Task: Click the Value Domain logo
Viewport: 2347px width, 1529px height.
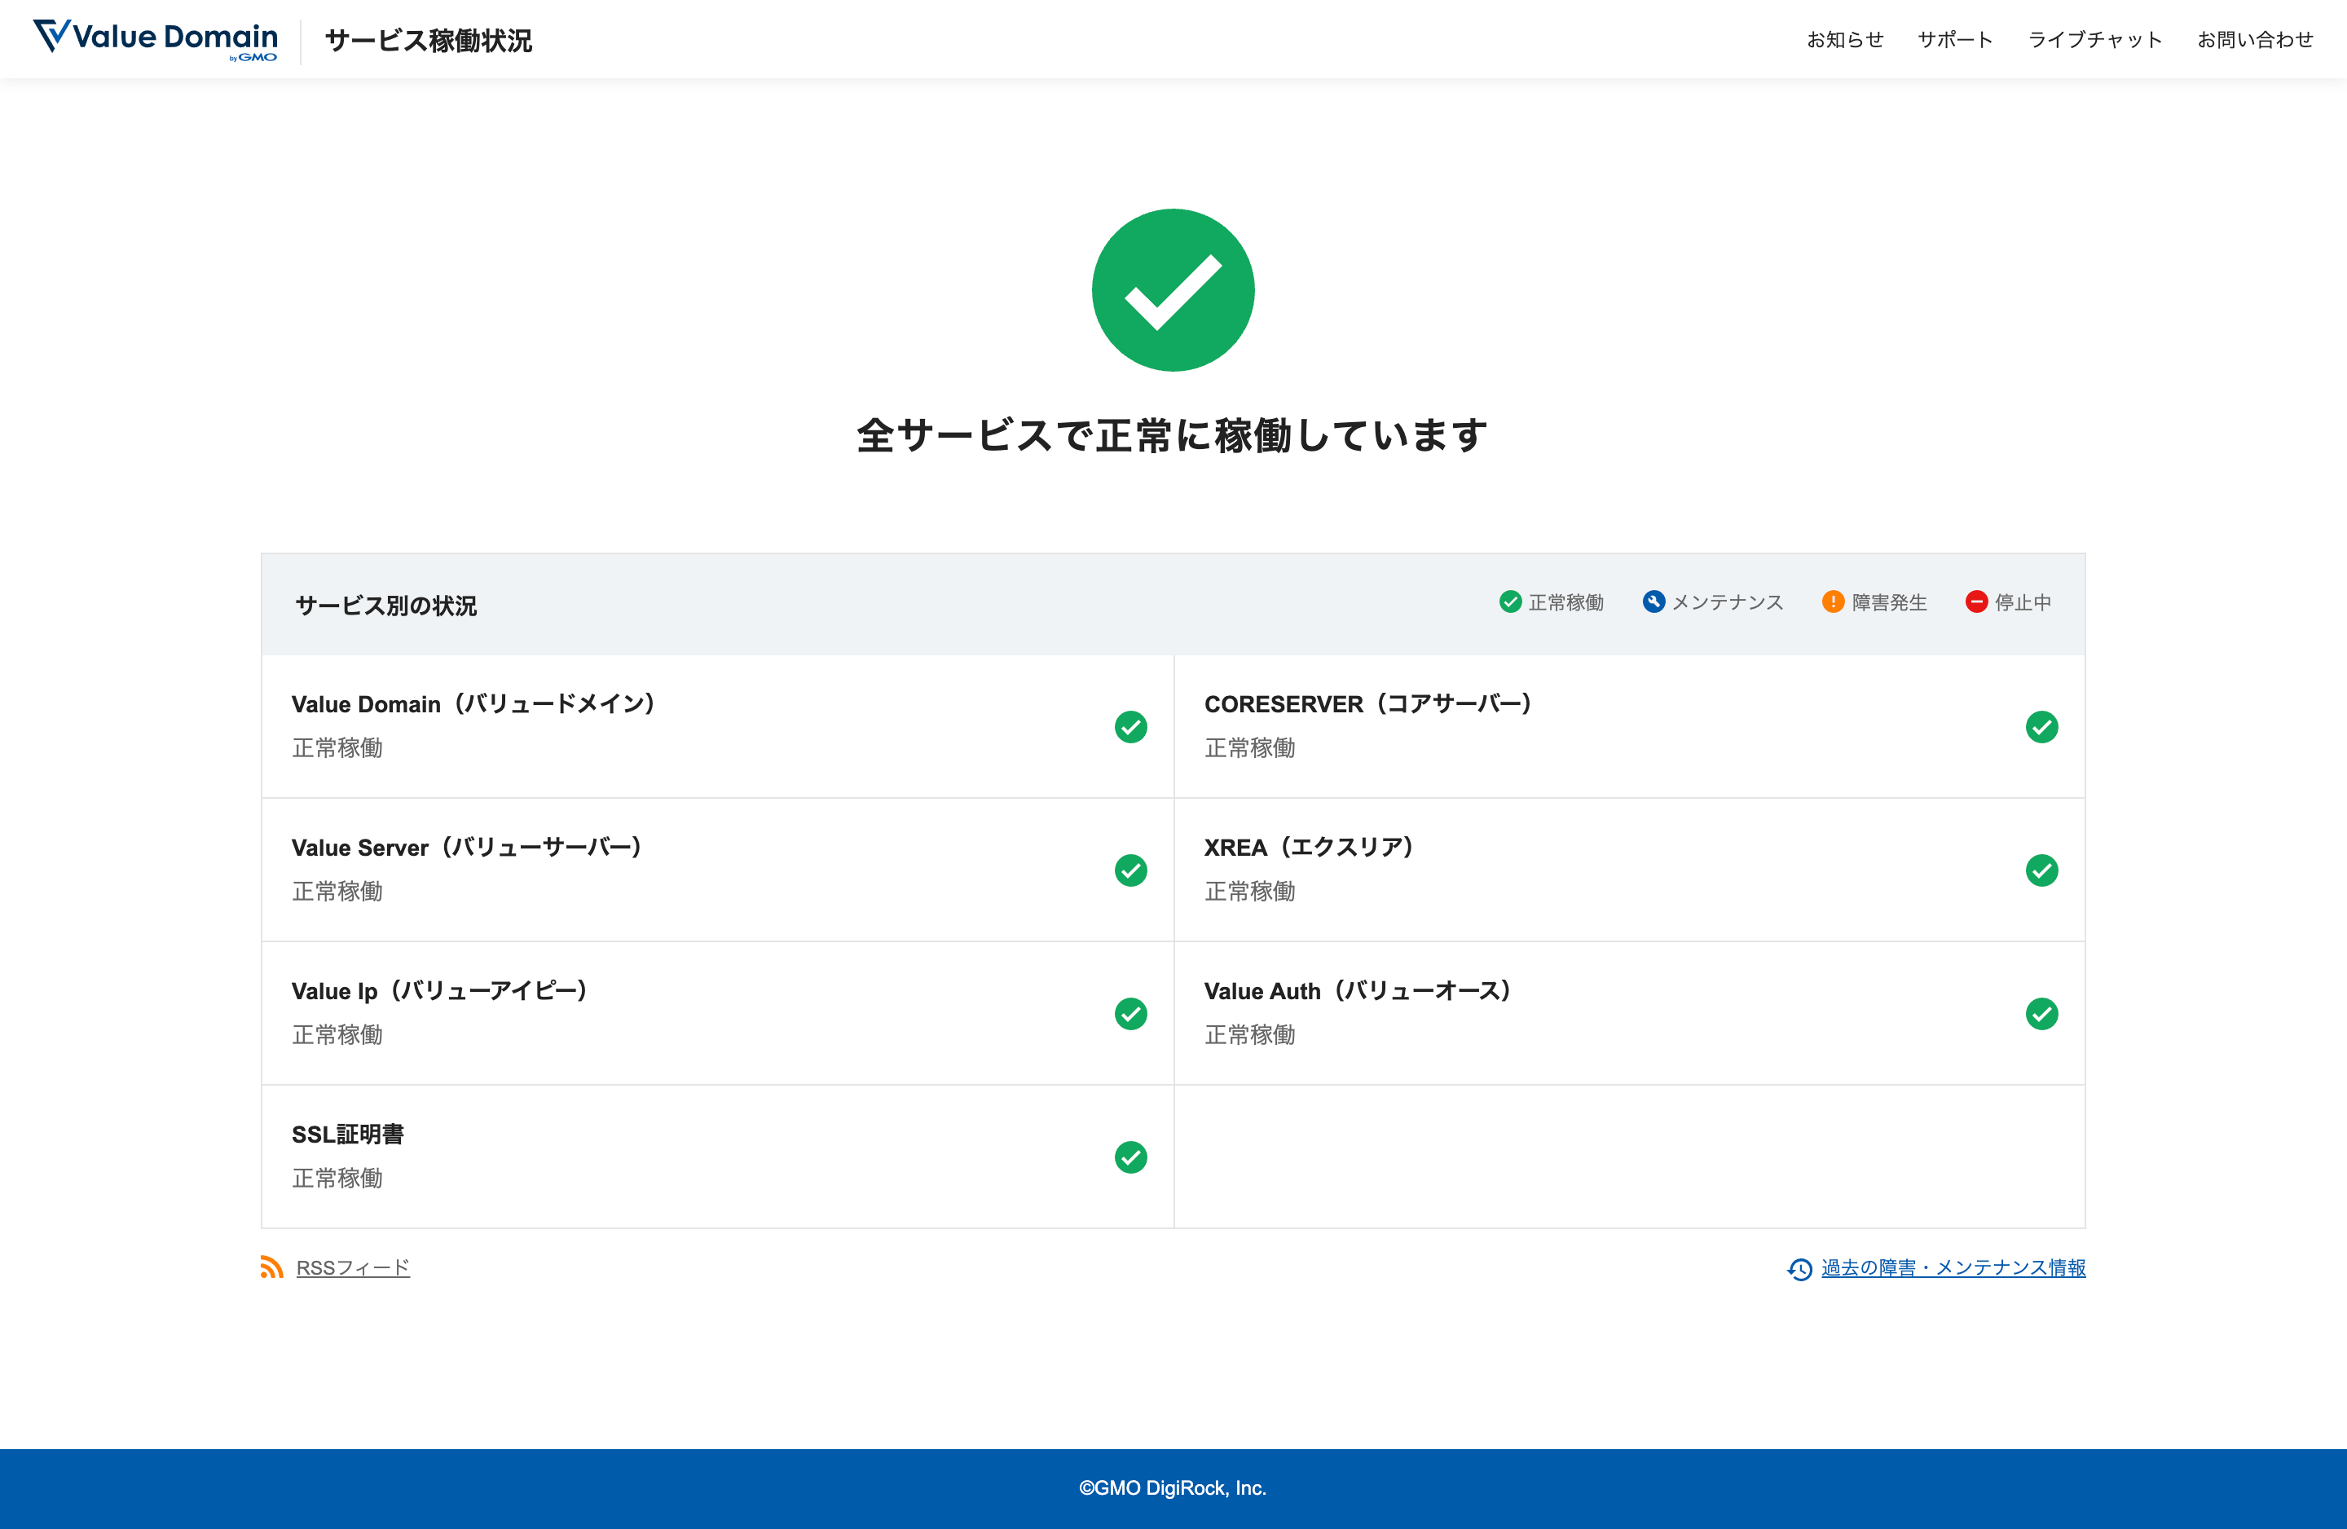Action: 156,39
